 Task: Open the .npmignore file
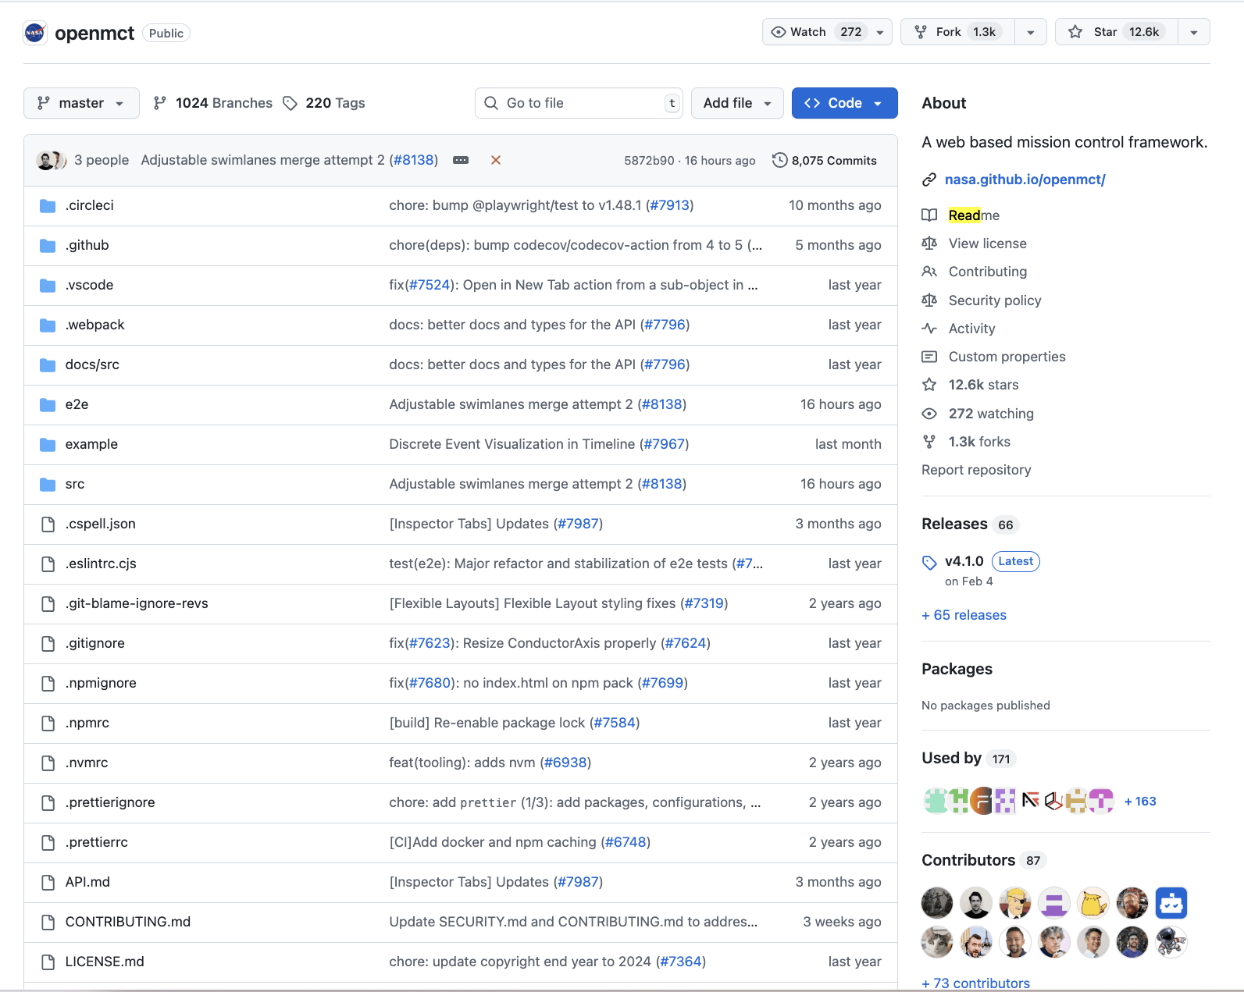click(x=101, y=683)
